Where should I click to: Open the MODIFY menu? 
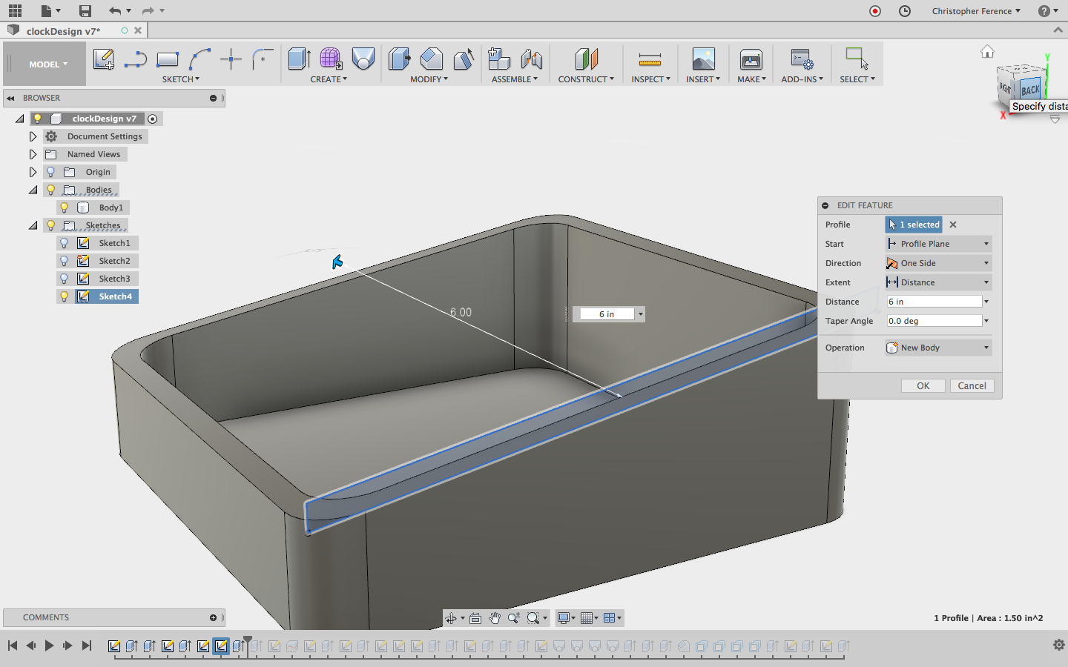pyautogui.click(x=429, y=79)
